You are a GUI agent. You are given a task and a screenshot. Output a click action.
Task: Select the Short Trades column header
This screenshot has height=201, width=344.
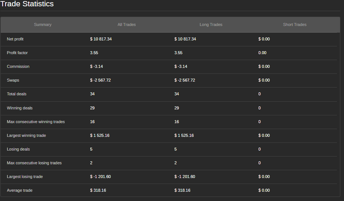pos(295,24)
